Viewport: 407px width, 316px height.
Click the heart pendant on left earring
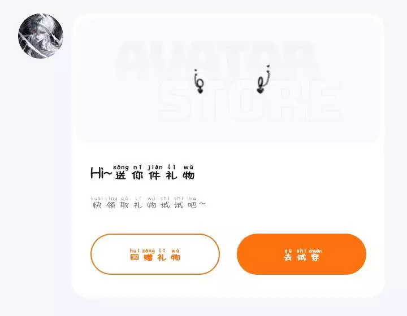pyautogui.click(x=200, y=91)
